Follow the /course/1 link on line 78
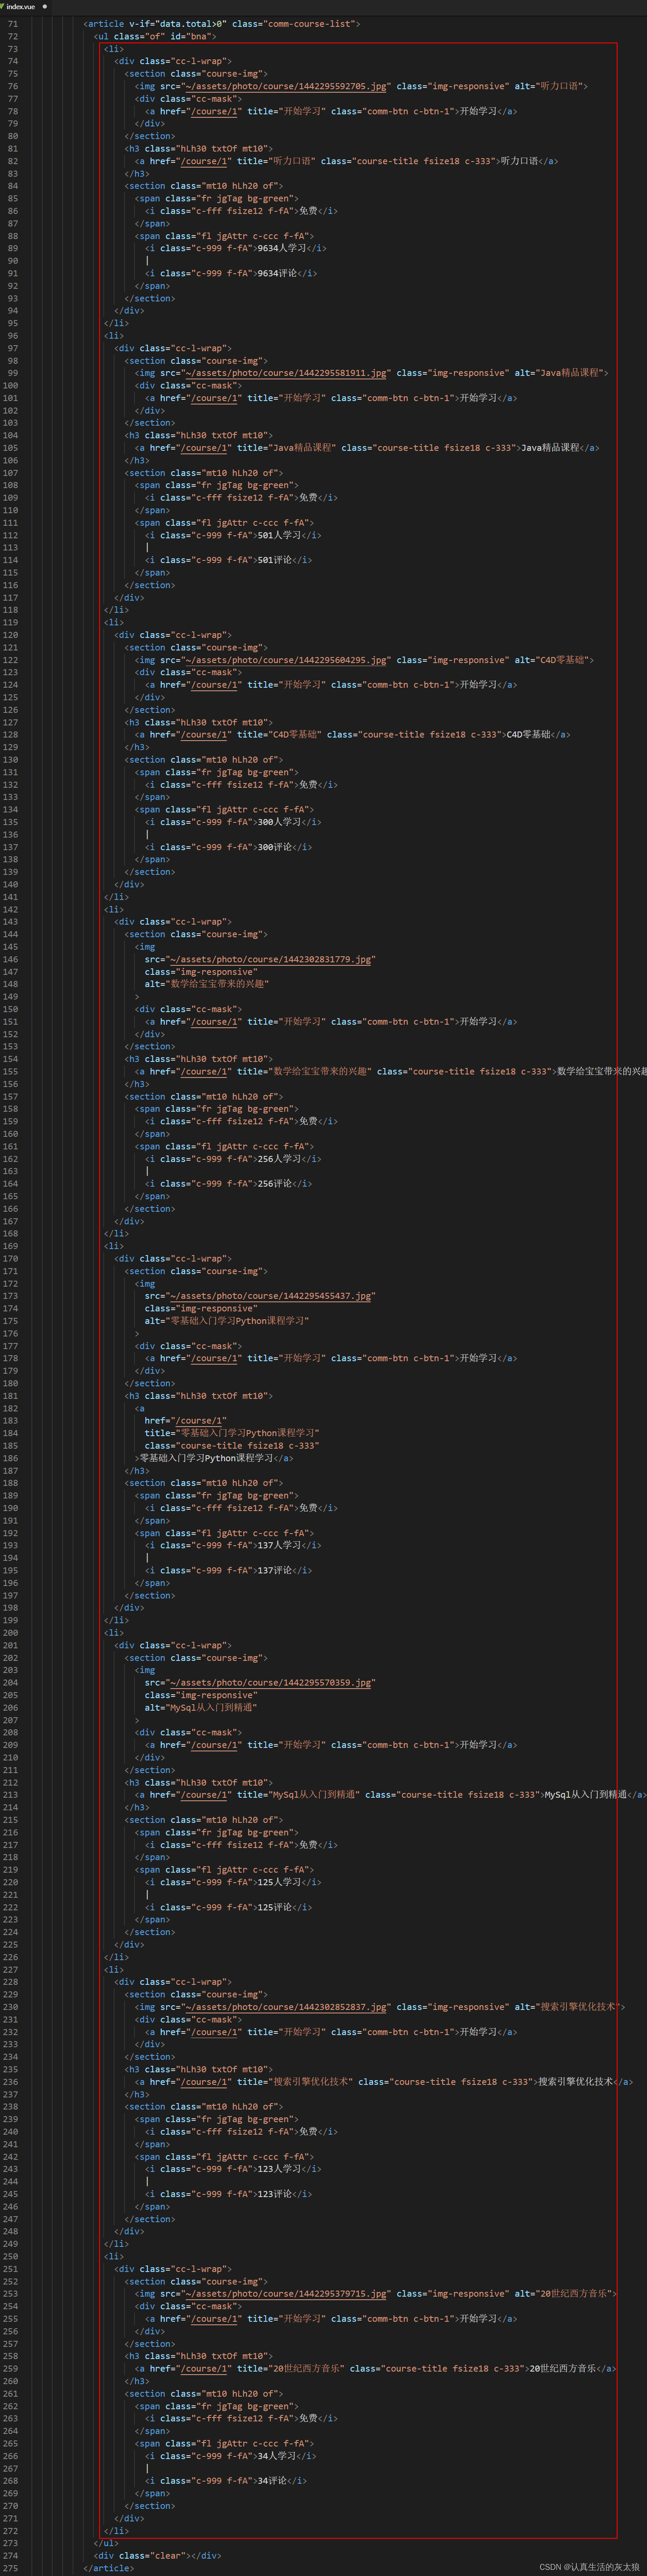The width and height of the screenshot is (647, 2576). (214, 111)
